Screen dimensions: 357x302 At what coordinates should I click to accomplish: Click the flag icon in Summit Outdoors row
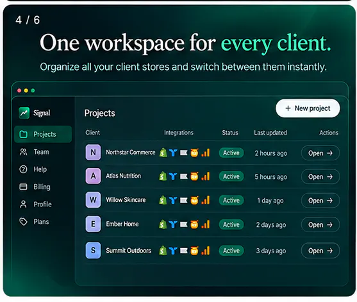coord(184,251)
